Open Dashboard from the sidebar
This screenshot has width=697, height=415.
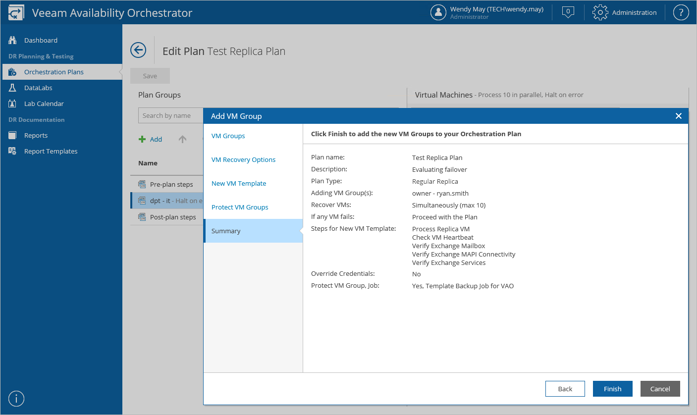(x=41, y=40)
